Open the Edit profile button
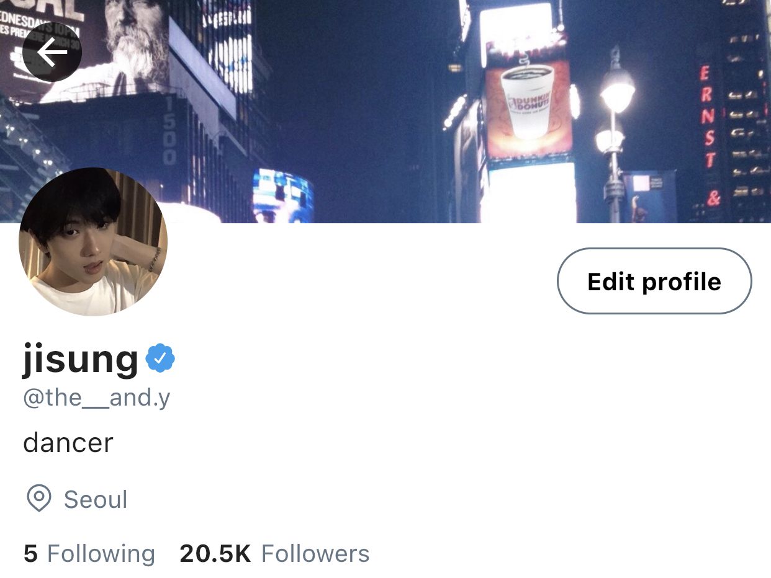Screen dimensions: 771x578 click(x=654, y=281)
